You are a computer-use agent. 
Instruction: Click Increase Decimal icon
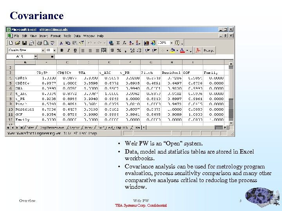(x=132, y=50)
